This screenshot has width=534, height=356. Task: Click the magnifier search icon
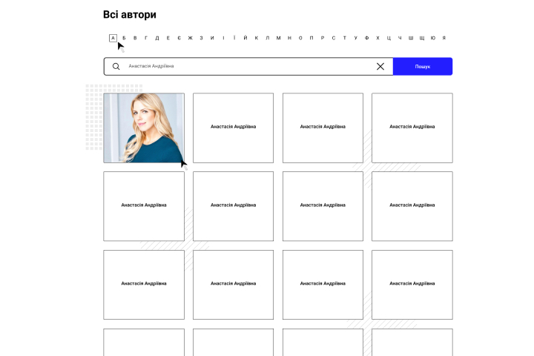[116, 67]
